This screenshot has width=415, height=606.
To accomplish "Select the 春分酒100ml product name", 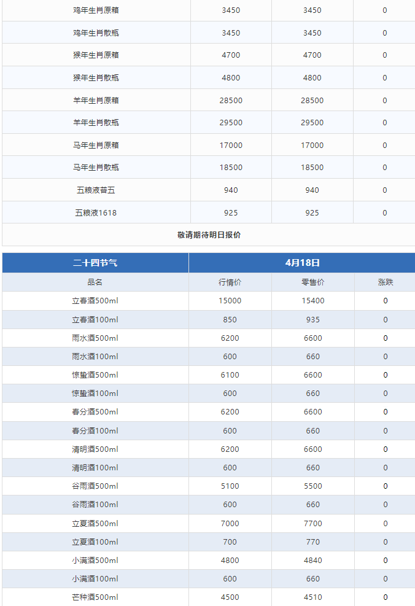I will pos(95,430).
